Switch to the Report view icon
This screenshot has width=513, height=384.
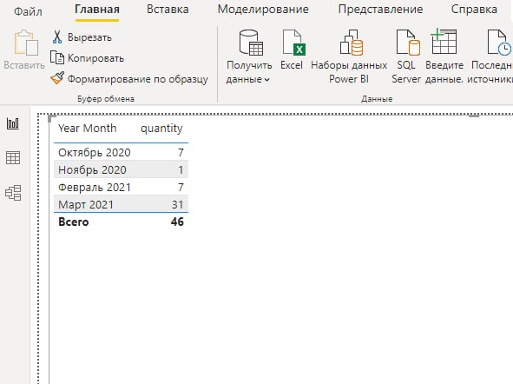click(13, 123)
